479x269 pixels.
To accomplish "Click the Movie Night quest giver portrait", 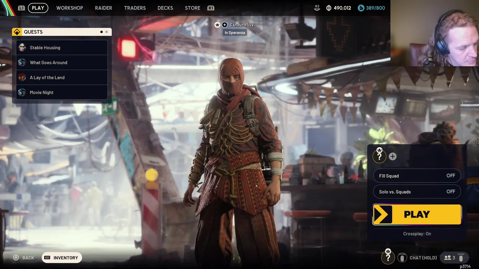I will pos(22,92).
